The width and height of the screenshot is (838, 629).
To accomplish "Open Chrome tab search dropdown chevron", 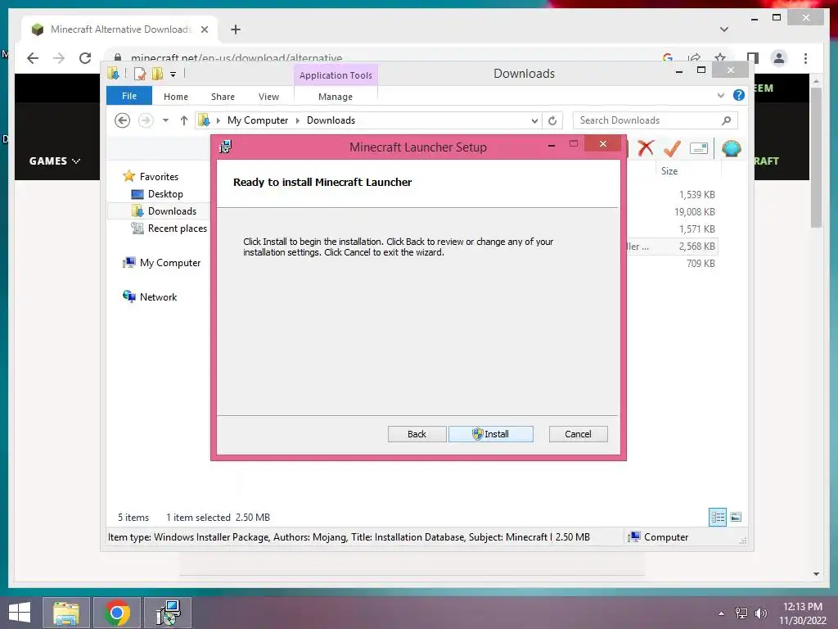I will pyautogui.click(x=724, y=29).
